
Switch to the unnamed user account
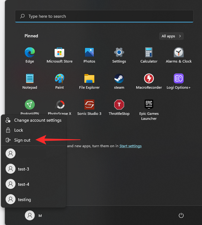click(34, 153)
